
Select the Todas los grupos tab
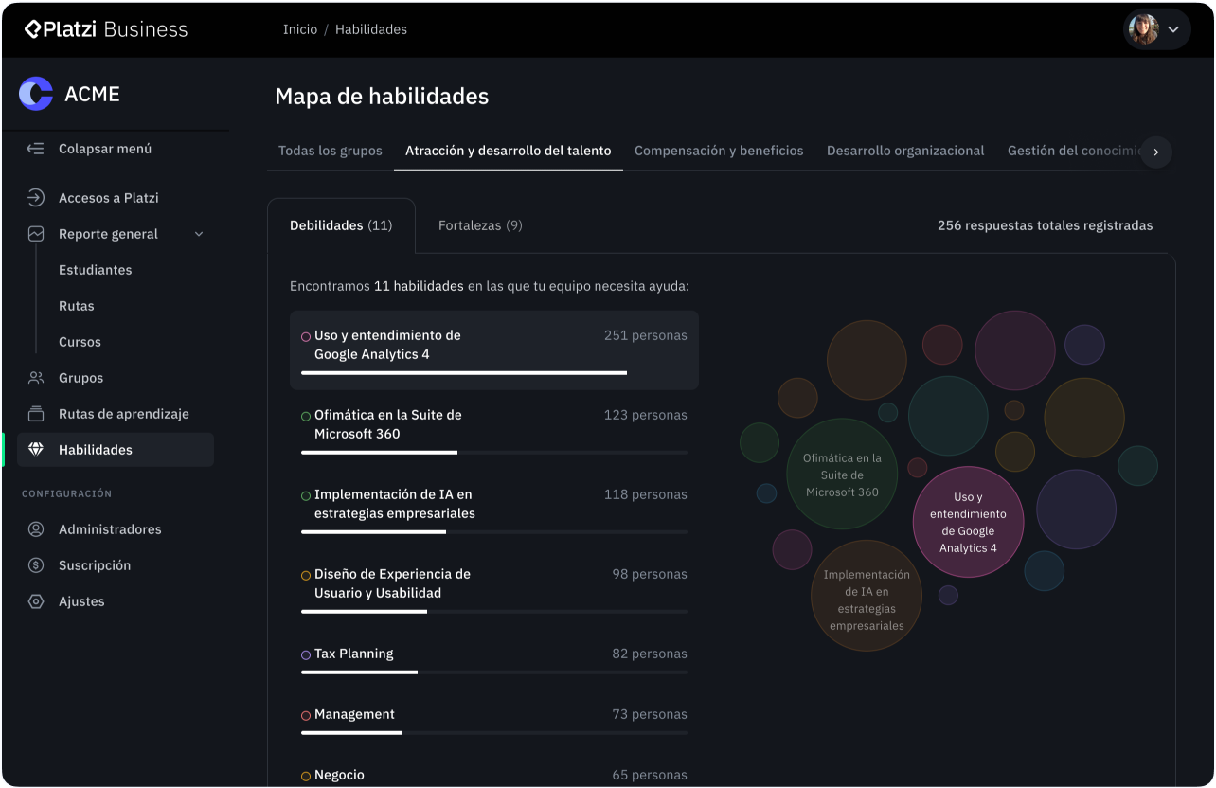[331, 151]
